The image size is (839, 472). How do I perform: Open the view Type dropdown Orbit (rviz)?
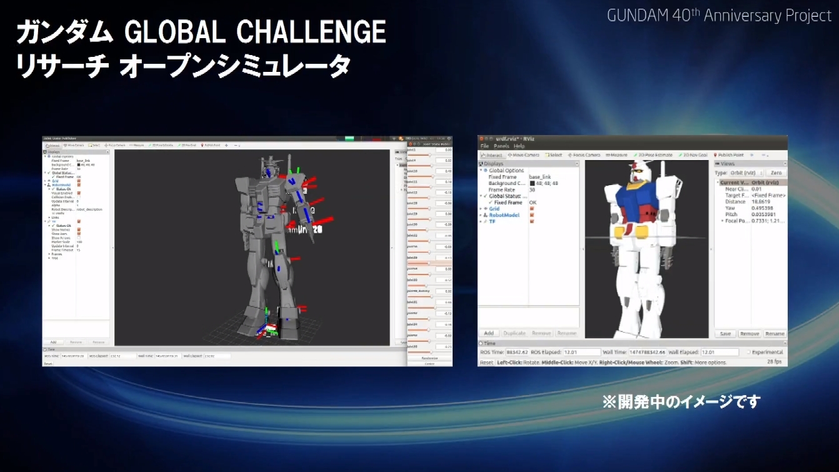click(746, 173)
